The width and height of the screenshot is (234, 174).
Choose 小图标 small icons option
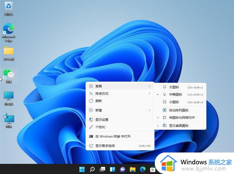tap(180, 102)
